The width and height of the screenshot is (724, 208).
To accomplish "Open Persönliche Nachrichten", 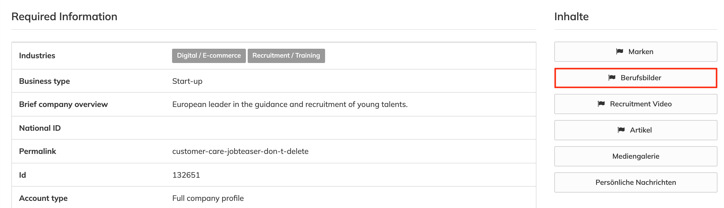I will point(636,182).
